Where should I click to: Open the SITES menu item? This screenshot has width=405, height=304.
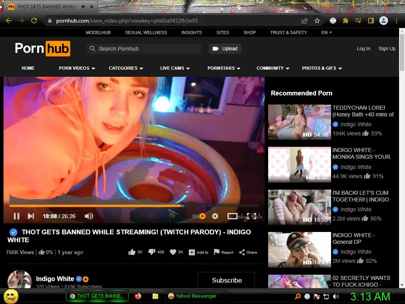(x=223, y=32)
